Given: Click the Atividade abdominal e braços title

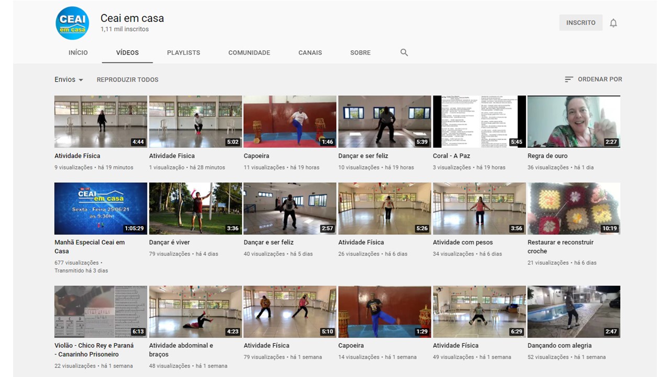Looking at the screenshot, I should click(x=181, y=350).
